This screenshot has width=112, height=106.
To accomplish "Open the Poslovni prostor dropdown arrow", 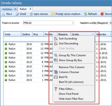I will click(73, 23).
